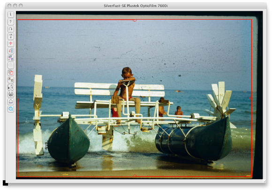Click the mosaic pixel pattern icon
Screen dimensions: 272x191
coord(11,80)
